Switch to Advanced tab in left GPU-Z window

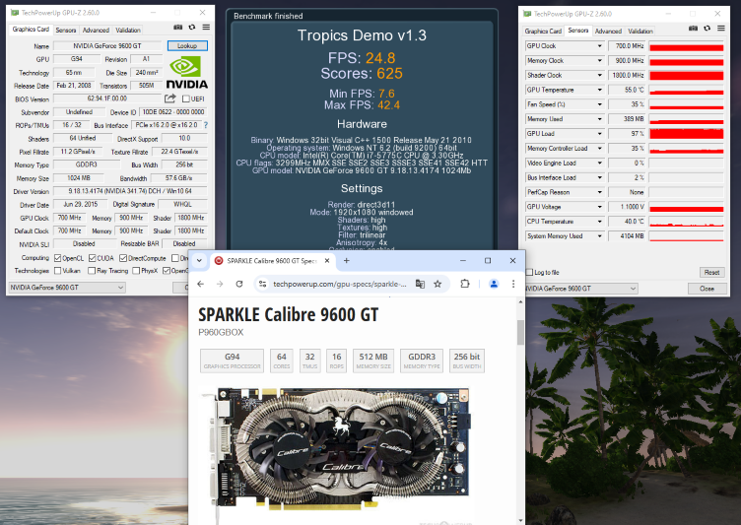click(96, 31)
